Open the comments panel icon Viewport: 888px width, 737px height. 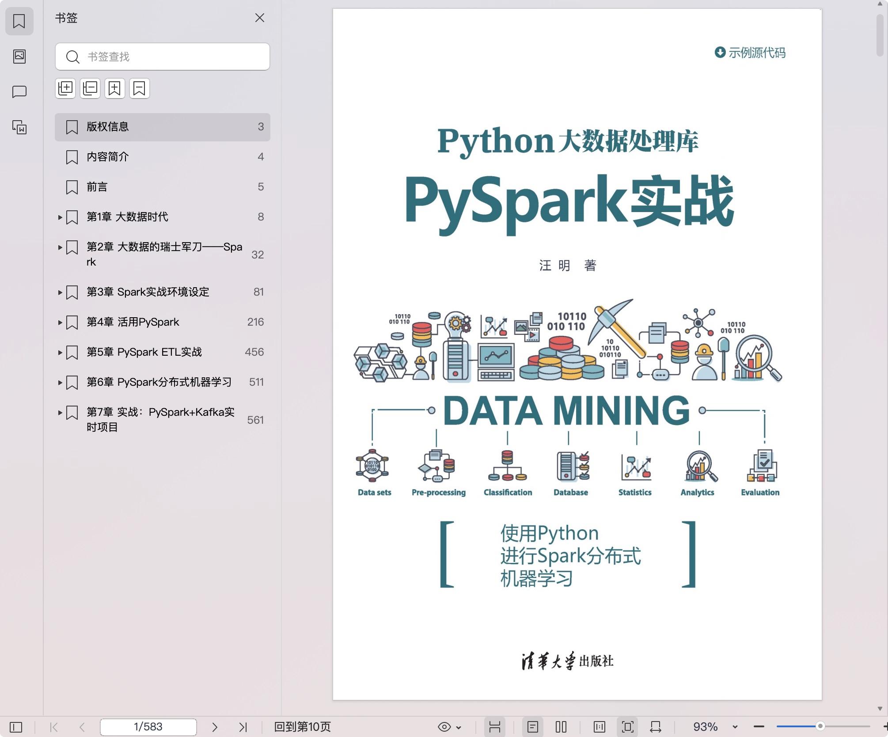[19, 91]
